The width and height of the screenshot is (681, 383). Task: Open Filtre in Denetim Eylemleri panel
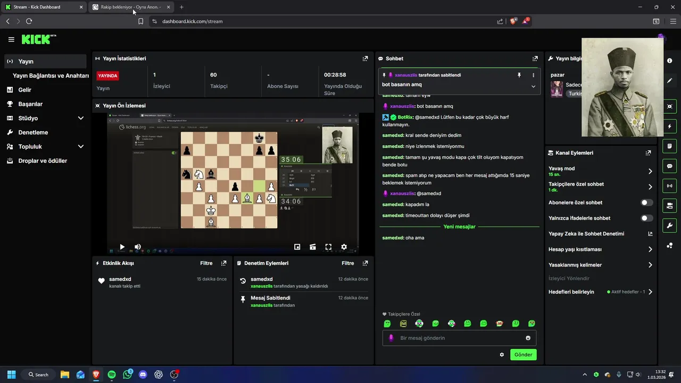click(x=348, y=263)
